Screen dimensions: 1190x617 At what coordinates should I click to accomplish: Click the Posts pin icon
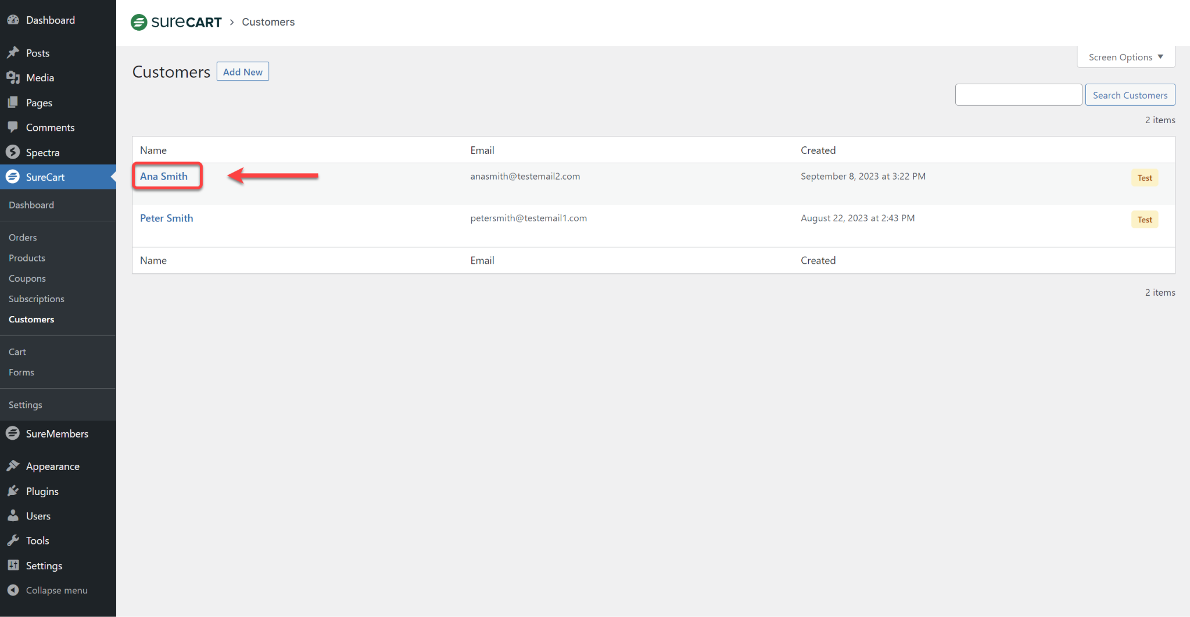coord(13,52)
